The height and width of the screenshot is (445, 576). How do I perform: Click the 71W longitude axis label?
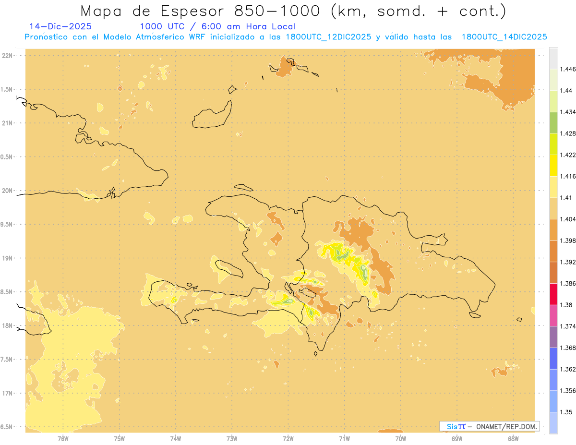tap(344, 438)
